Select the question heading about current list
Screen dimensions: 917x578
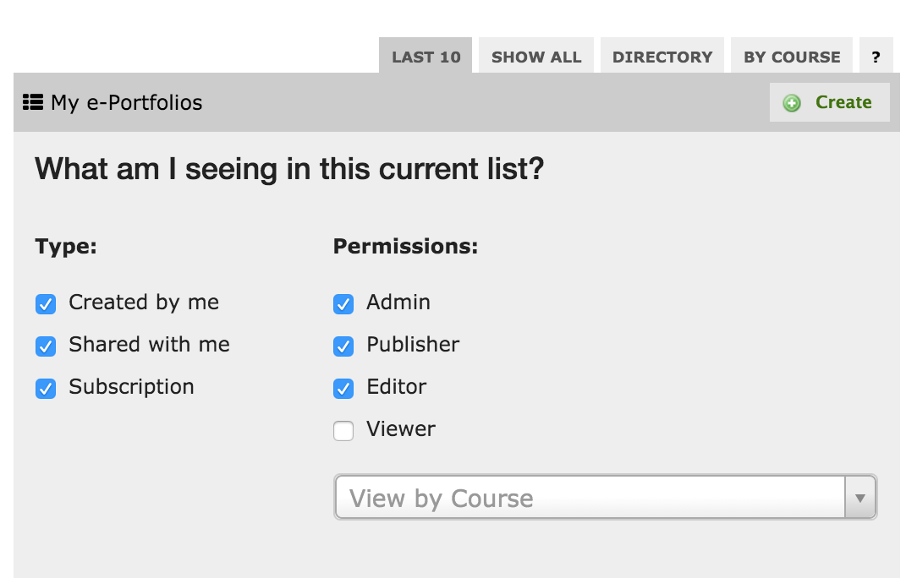(x=290, y=169)
